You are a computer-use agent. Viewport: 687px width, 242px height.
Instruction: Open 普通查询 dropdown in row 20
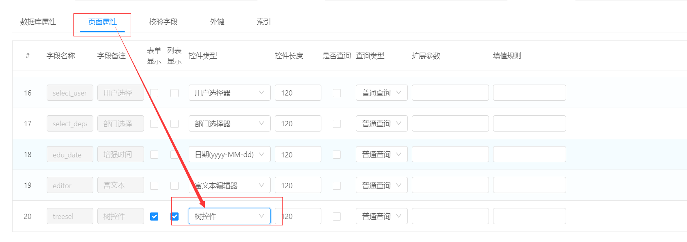pyautogui.click(x=381, y=217)
